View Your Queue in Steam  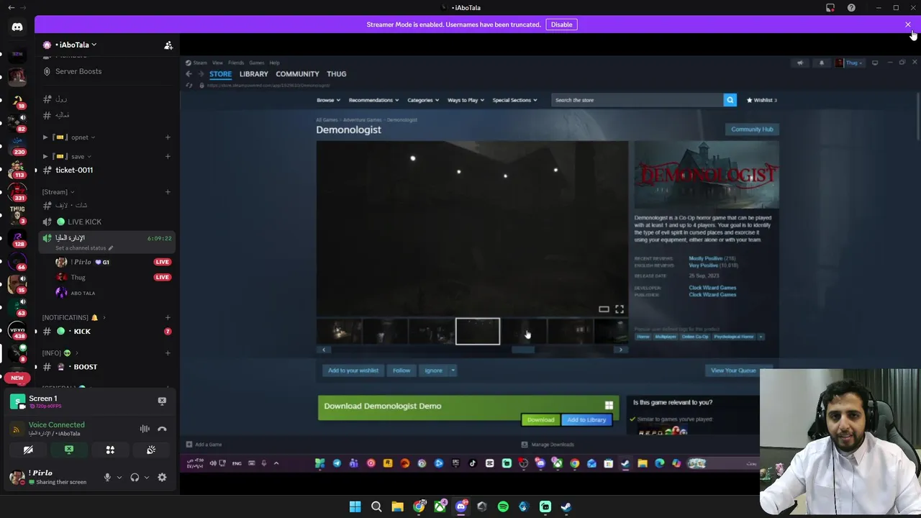[x=733, y=371]
